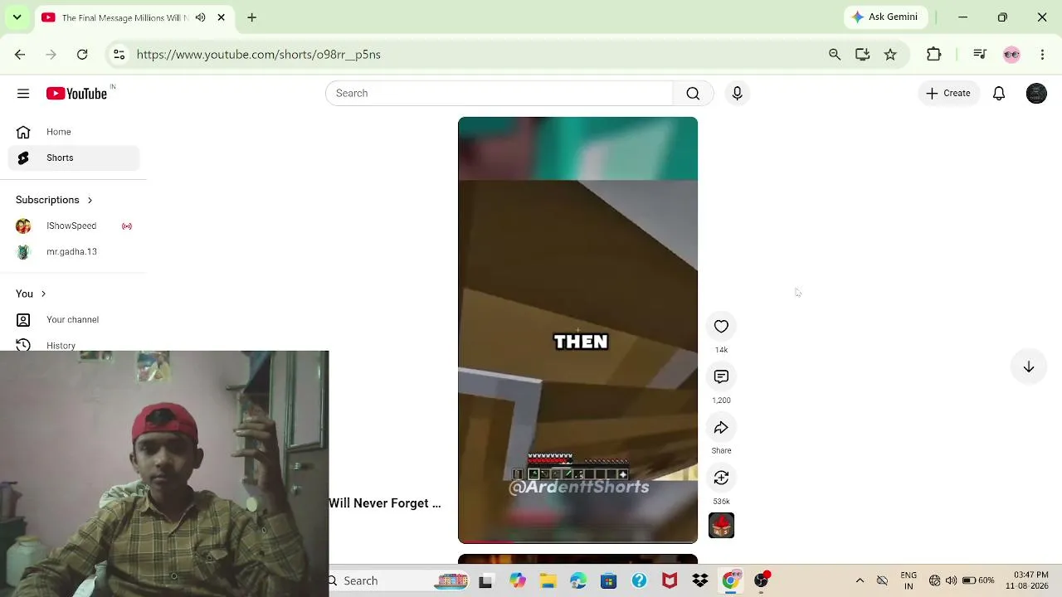
Task: Click the Create button
Action: click(948, 94)
